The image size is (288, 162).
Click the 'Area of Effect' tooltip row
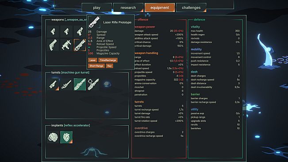point(100,41)
